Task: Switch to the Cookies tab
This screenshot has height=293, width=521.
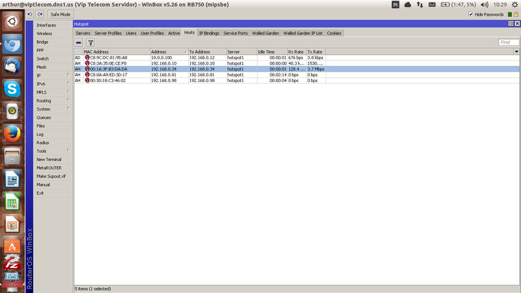Action: click(x=334, y=33)
